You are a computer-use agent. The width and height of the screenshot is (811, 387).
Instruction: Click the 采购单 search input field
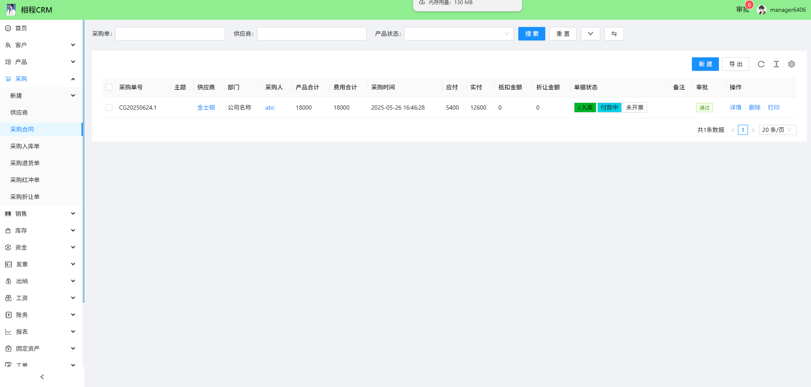coord(170,34)
